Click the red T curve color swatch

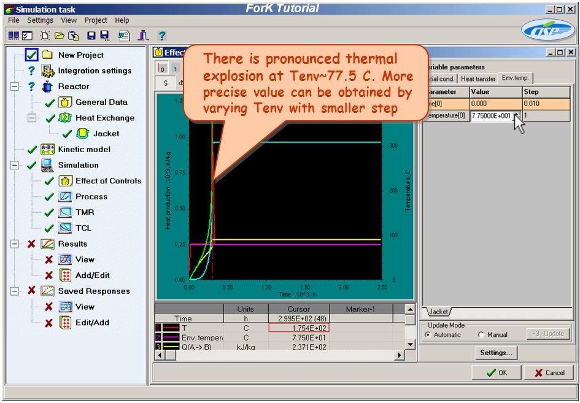(x=171, y=328)
